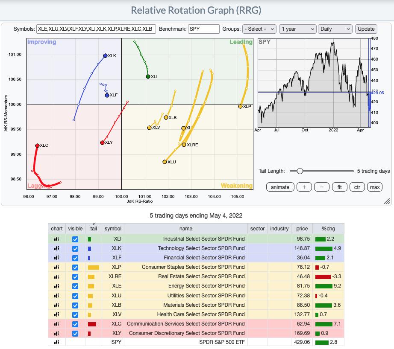
Task: Open the Daily frequency dropdown
Action: (x=335, y=29)
